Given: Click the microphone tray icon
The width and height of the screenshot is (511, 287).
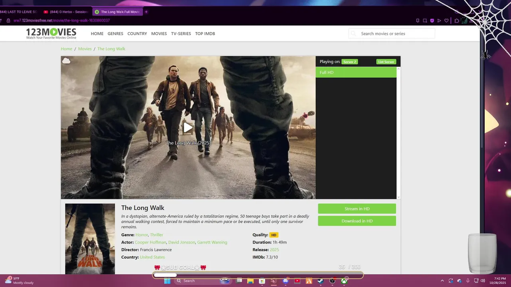Looking at the screenshot, I should [x=468, y=281].
